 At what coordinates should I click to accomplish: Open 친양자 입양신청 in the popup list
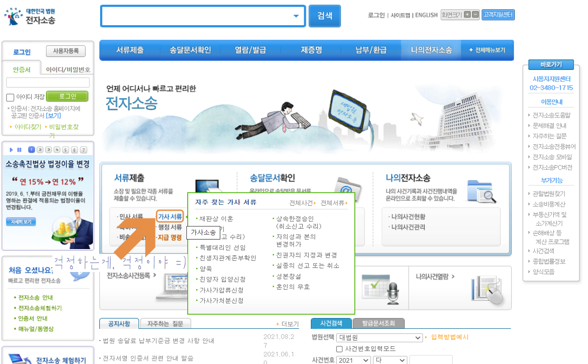click(x=222, y=279)
